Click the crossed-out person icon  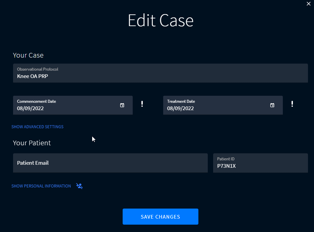click(79, 186)
